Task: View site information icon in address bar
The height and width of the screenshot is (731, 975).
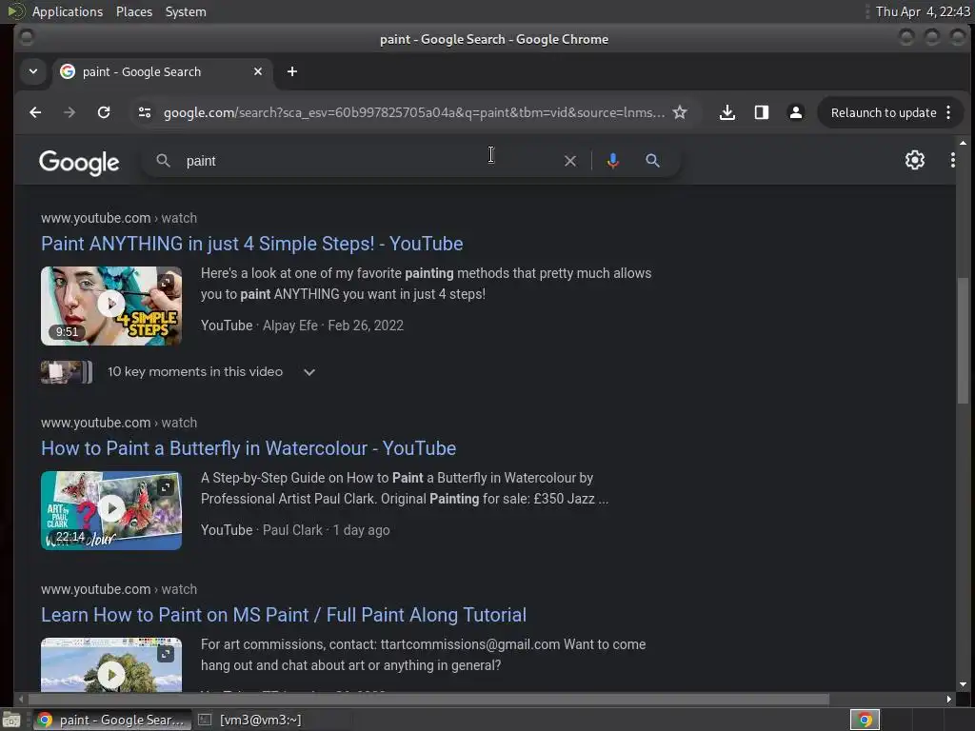Action: click(145, 112)
